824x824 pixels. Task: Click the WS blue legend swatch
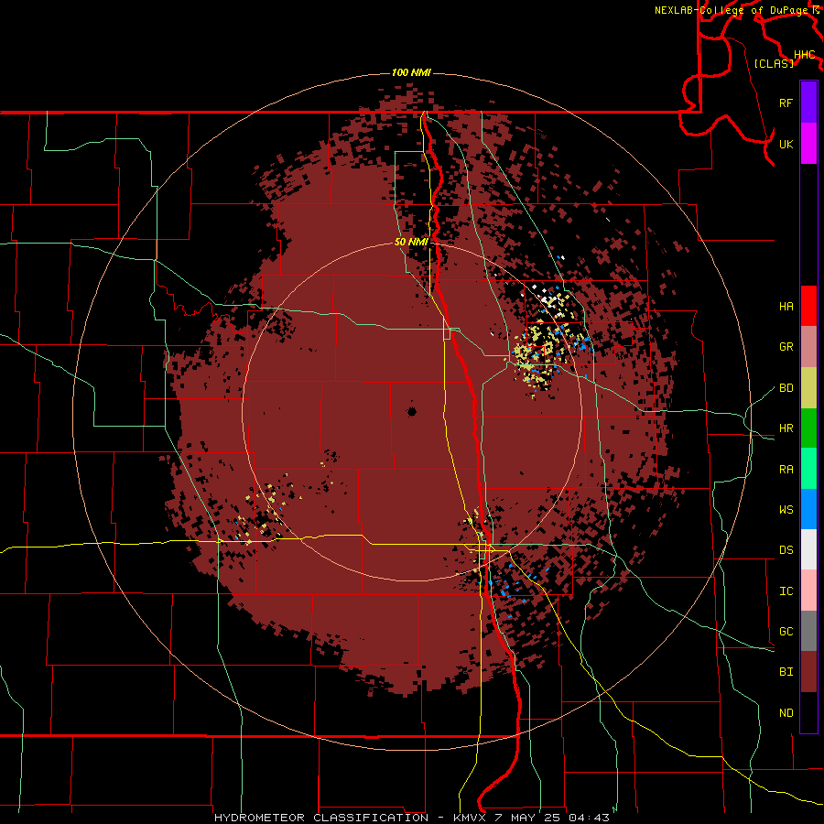(808, 509)
